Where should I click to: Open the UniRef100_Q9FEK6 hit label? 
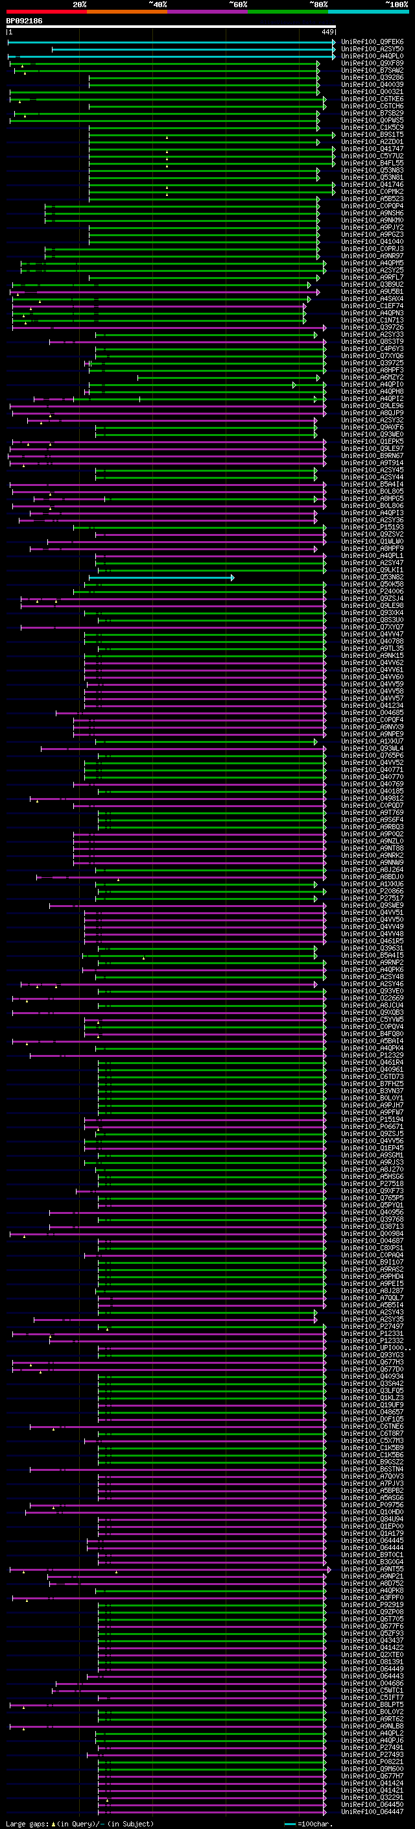[x=372, y=42]
